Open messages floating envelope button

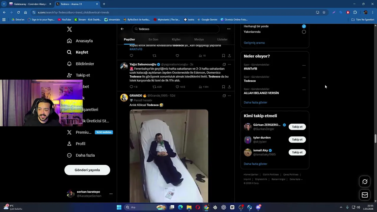tap(365, 195)
